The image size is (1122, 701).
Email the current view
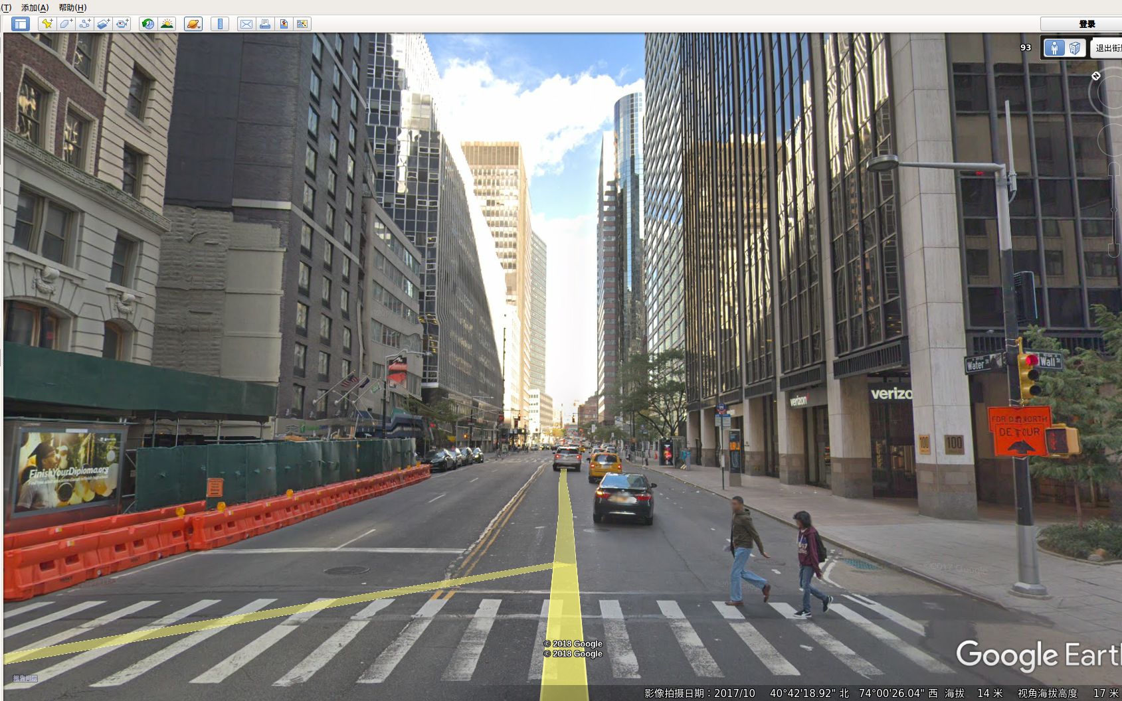coord(246,24)
